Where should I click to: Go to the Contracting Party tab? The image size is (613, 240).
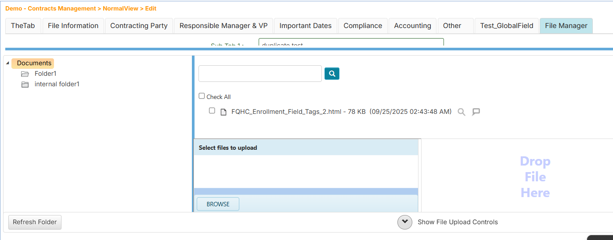[139, 26]
